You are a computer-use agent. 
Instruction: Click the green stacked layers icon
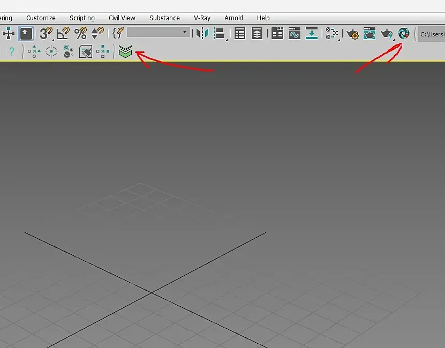[125, 51]
